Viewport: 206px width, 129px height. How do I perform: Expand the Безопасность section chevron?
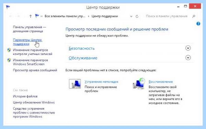(188, 48)
